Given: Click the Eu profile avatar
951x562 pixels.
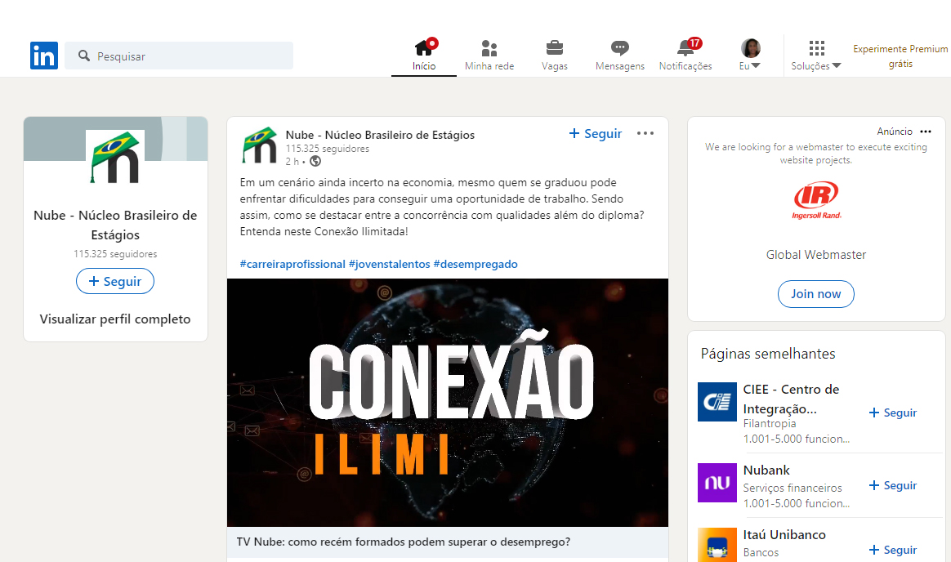Looking at the screenshot, I should point(750,48).
